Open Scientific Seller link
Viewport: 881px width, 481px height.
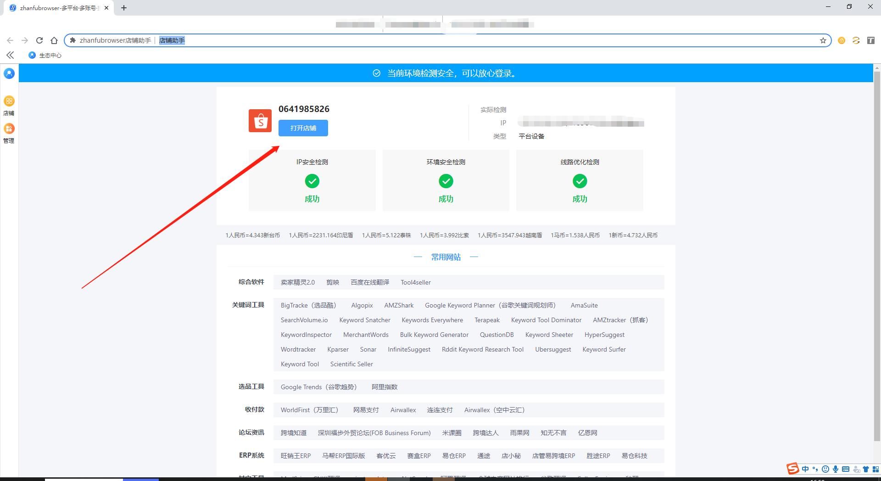[x=351, y=364]
